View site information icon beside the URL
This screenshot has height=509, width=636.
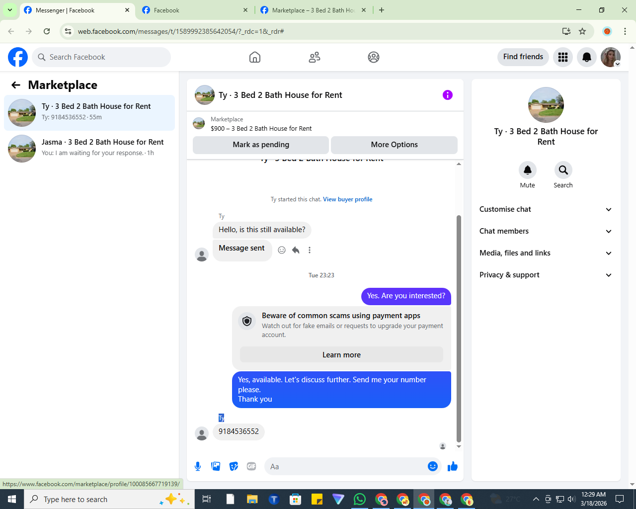[x=68, y=31]
